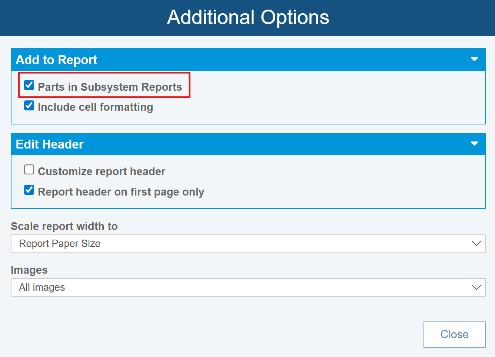Click the Add to Report section title
This screenshot has width=495, height=357.
pos(56,60)
